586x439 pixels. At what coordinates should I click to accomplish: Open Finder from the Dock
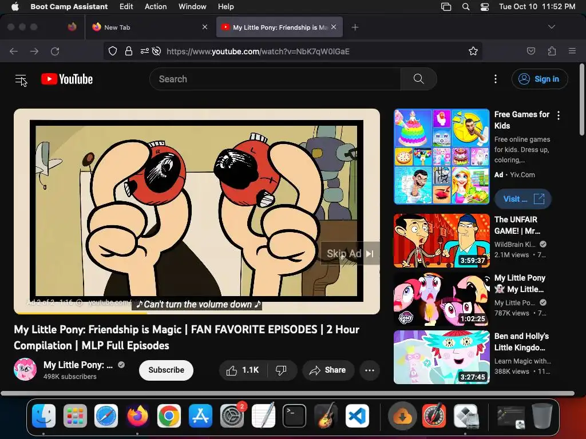click(x=43, y=416)
